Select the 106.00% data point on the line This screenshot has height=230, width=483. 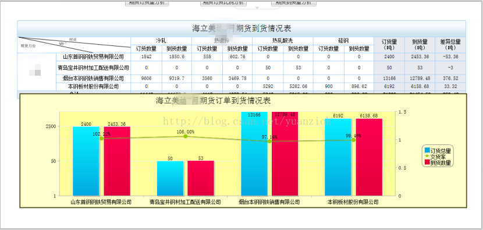coord(186,136)
